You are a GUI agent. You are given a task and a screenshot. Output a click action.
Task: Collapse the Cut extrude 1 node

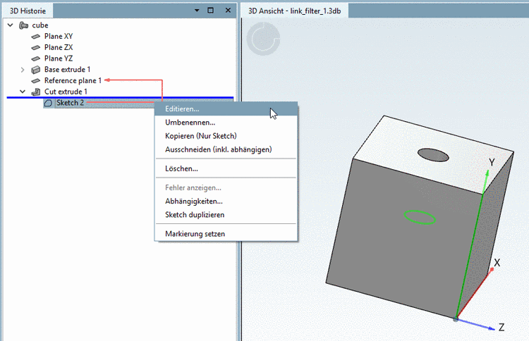(23, 92)
